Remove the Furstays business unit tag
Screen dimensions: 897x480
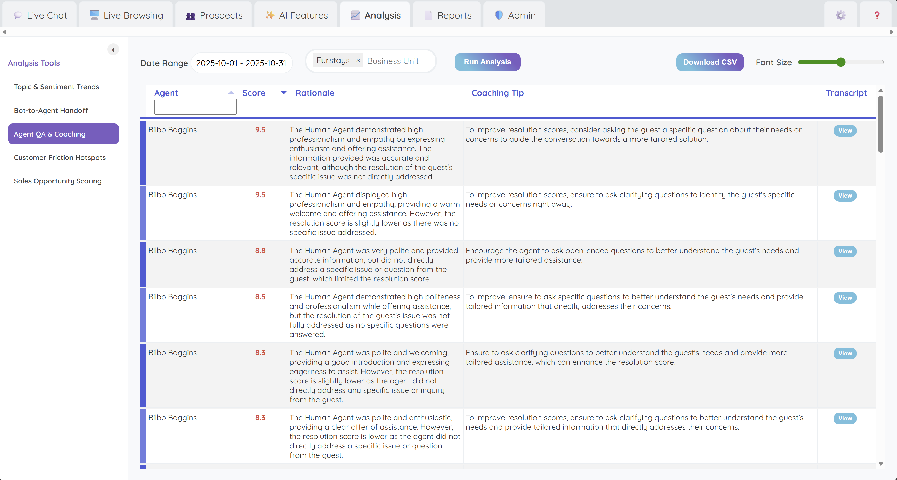pyautogui.click(x=358, y=61)
